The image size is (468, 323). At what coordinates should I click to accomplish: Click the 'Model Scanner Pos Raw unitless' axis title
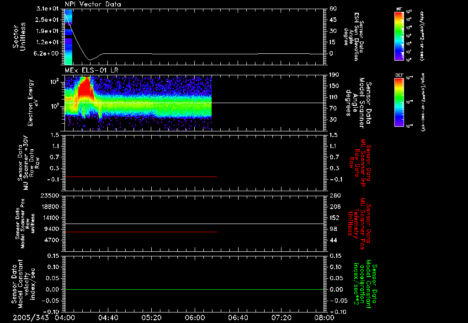coord(25,224)
